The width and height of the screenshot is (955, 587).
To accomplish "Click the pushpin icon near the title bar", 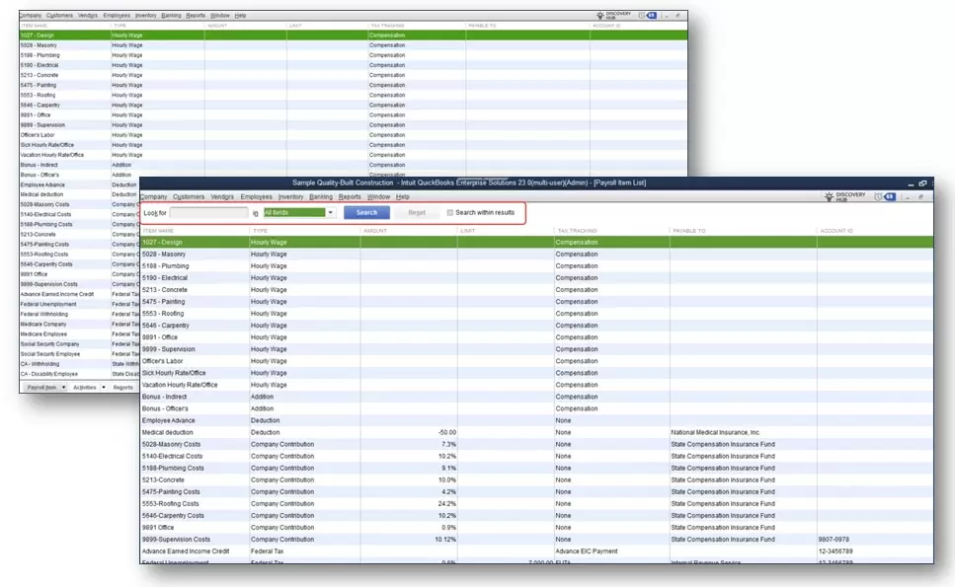I will (x=919, y=196).
